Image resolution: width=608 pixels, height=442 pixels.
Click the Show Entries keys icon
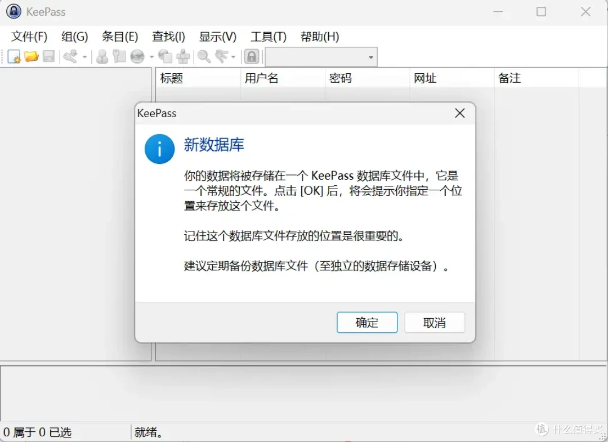pyautogui.click(x=221, y=57)
